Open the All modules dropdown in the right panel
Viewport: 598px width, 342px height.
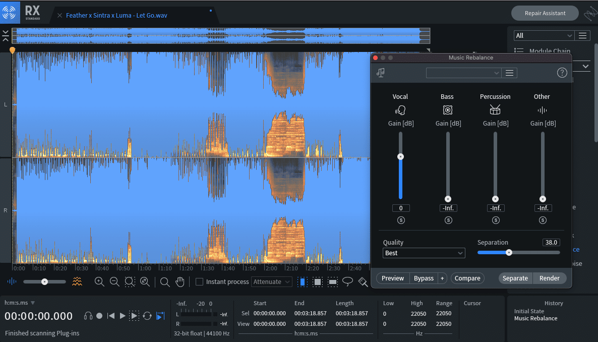point(544,35)
